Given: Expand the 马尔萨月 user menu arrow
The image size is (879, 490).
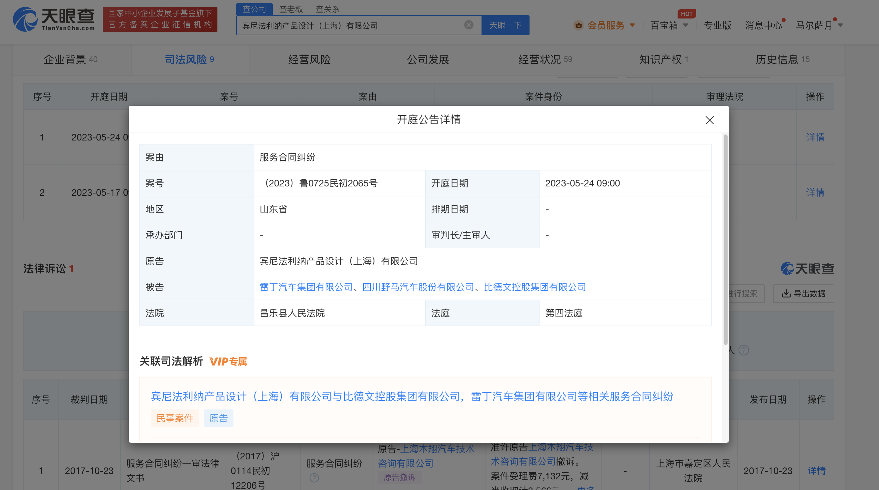Looking at the screenshot, I should coord(840,25).
